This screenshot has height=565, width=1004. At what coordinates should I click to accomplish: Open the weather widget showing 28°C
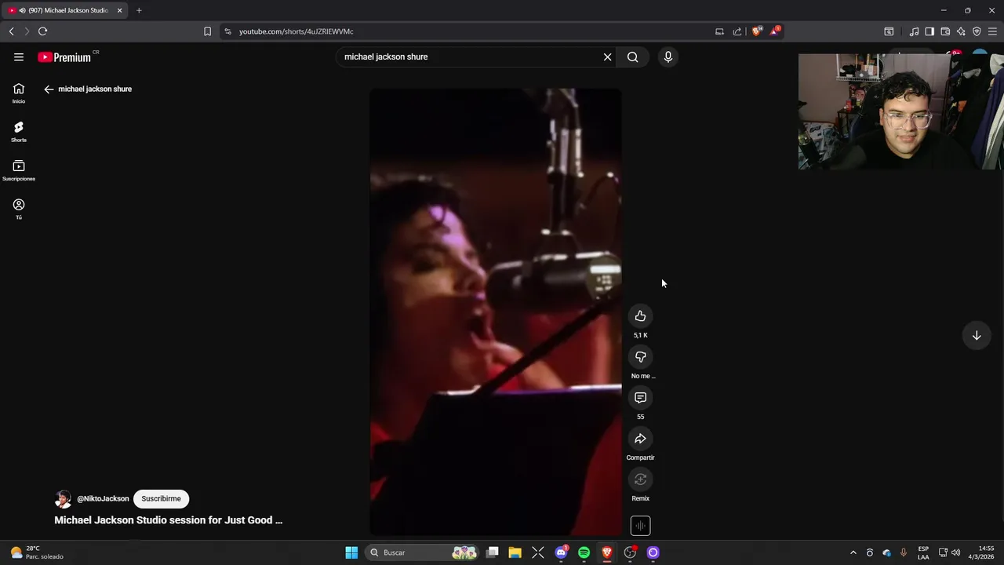point(36,552)
